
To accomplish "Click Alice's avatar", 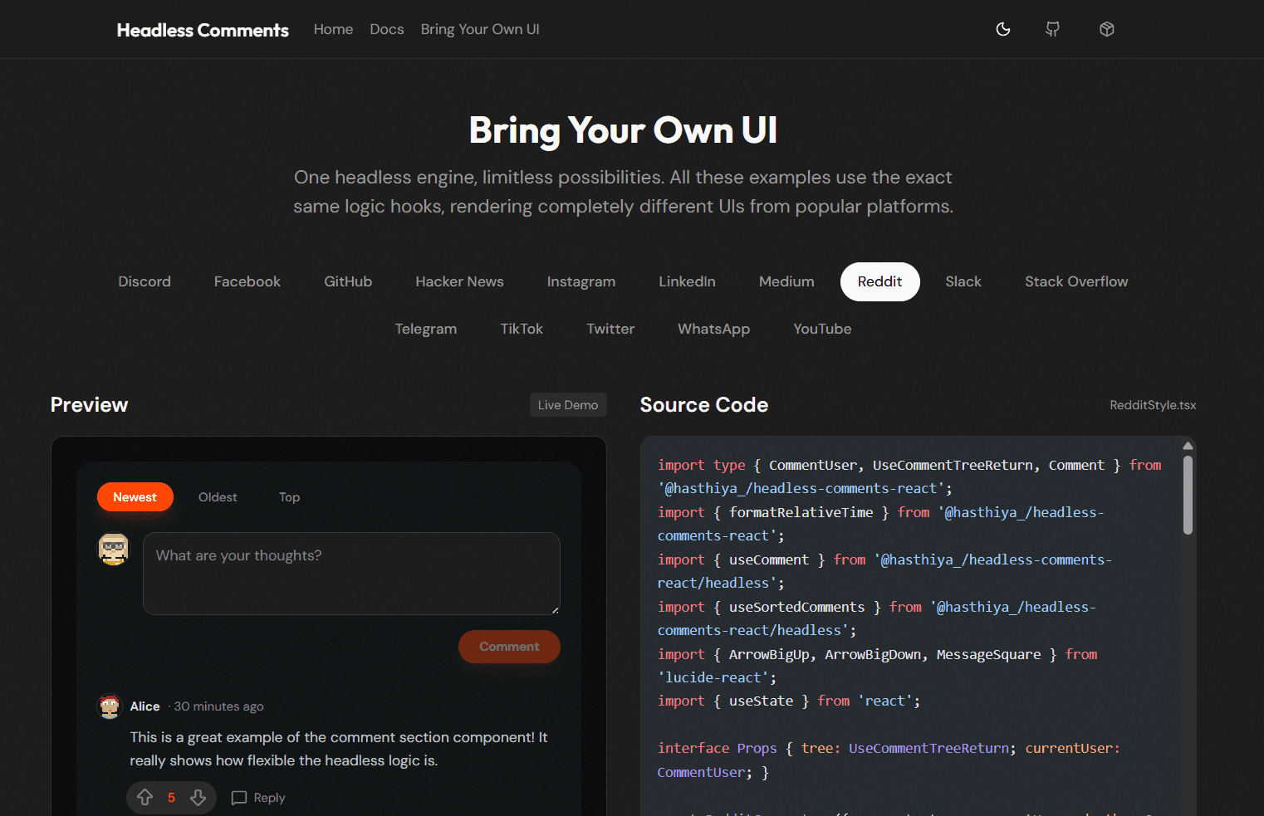I will coord(110,706).
